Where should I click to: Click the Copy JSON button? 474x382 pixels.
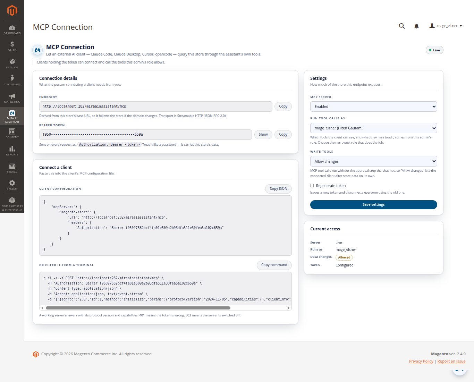(x=278, y=189)
